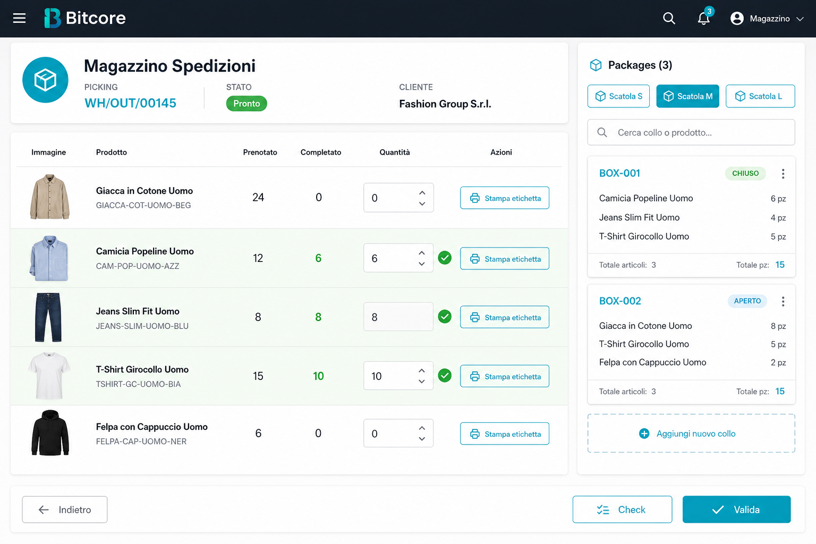Viewport: 816px width, 544px height.
Task: Click the Completato column header
Action: coord(321,152)
